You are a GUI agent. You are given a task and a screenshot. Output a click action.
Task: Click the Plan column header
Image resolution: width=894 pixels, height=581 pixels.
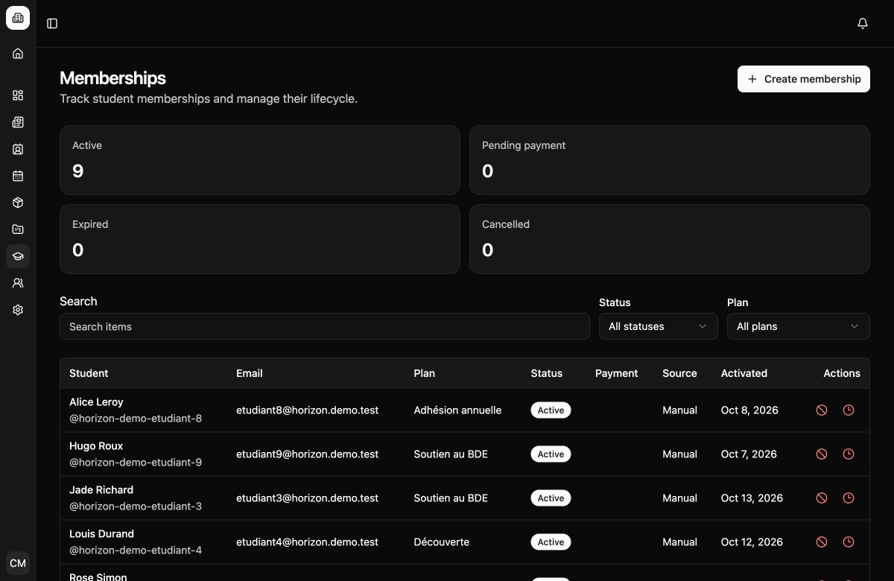pyautogui.click(x=425, y=373)
